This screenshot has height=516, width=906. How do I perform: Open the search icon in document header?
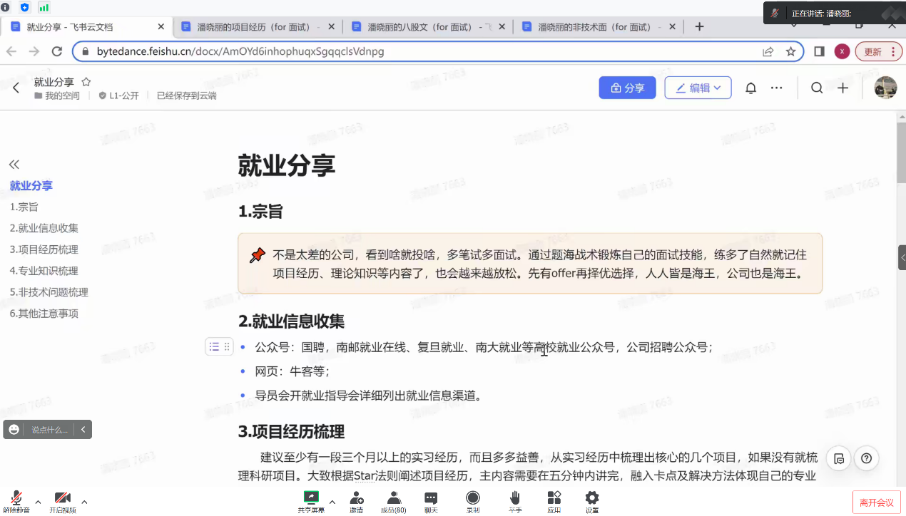[x=817, y=88]
